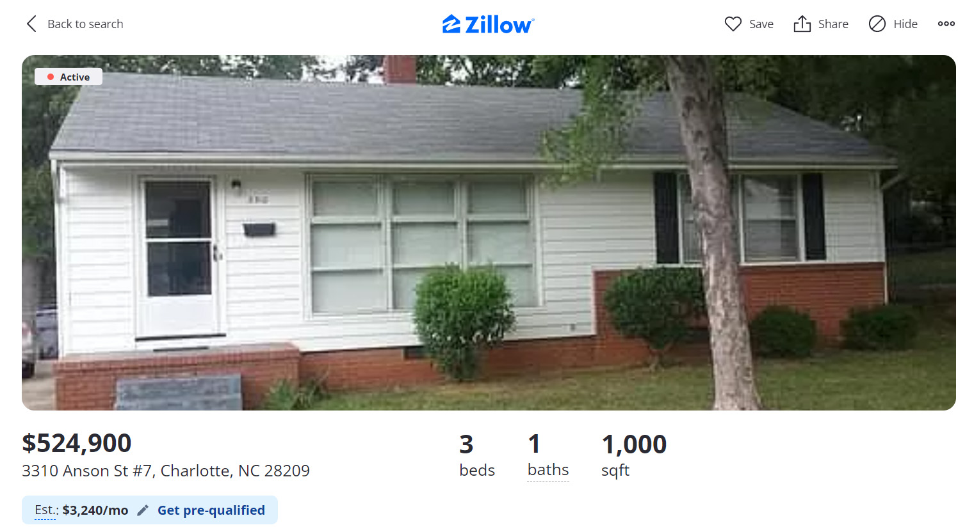
Task: Click the Save label text
Action: click(761, 24)
